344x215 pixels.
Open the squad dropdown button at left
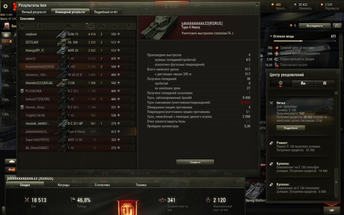(6, 35)
